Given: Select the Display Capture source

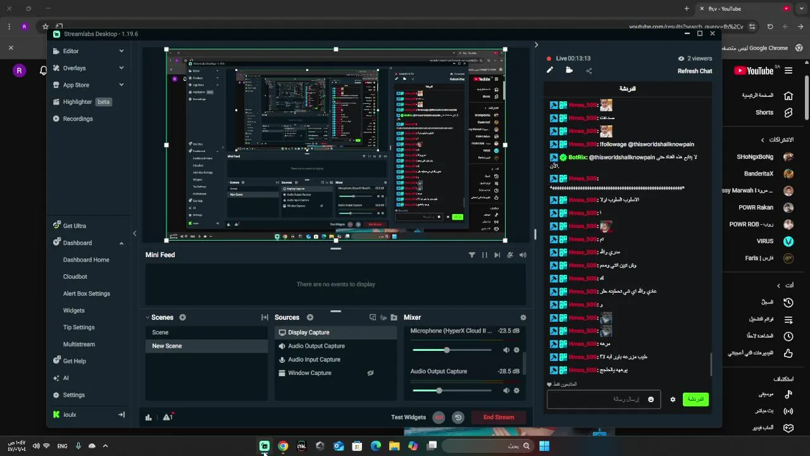Looking at the screenshot, I should coord(335,332).
